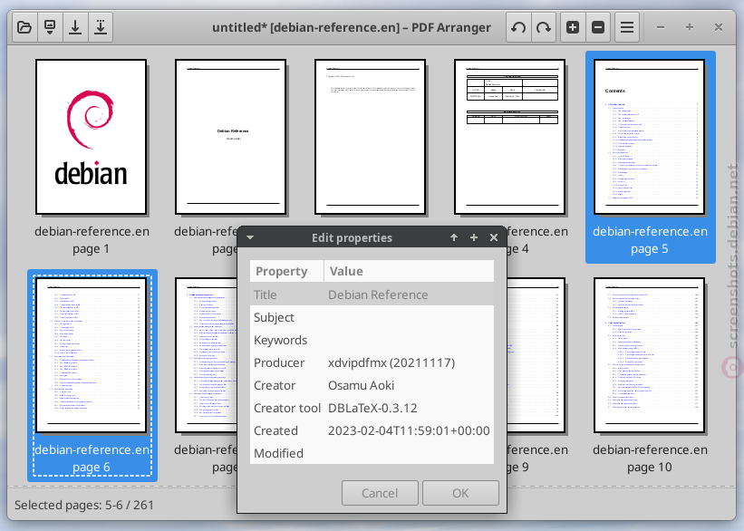The width and height of the screenshot is (744, 531).
Task: Minimize the PDF Arranger window
Action: (660, 27)
